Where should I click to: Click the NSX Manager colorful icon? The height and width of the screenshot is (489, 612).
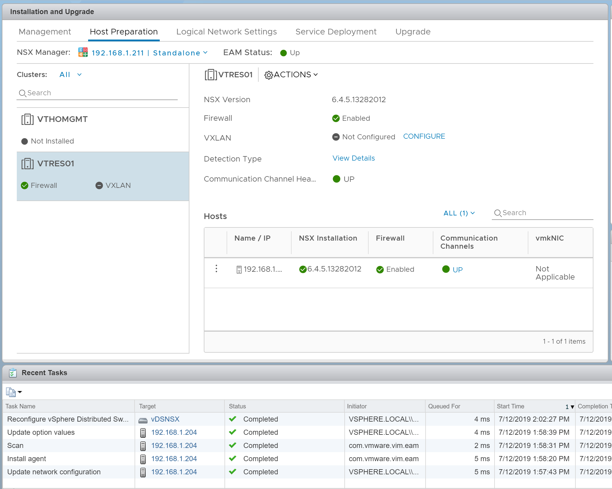pyautogui.click(x=83, y=52)
